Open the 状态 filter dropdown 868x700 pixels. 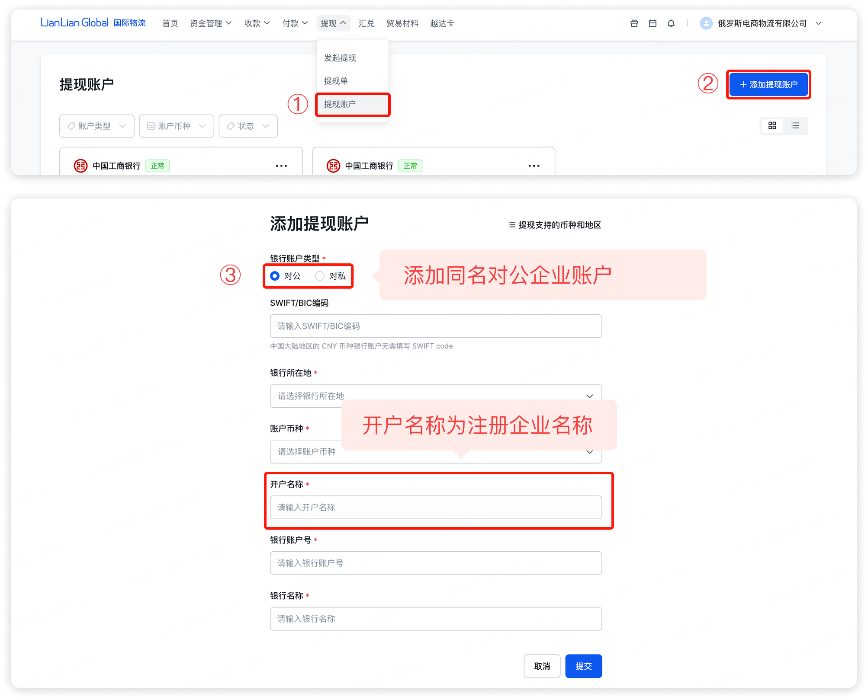point(248,126)
